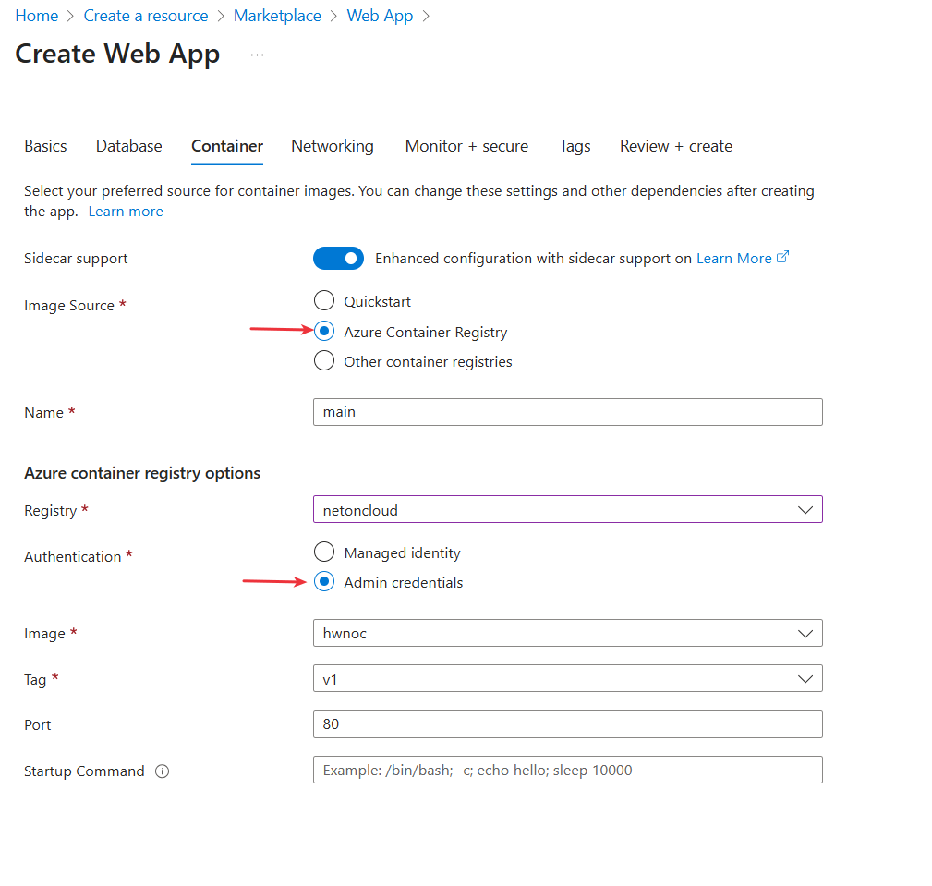Image resolution: width=932 pixels, height=886 pixels.
Task: Go to the Review + create tab
Action: (675, 146)
